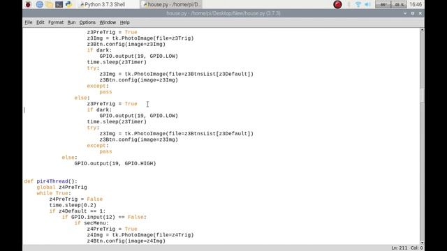Screen dimensions: 447x251
Task: Open the File menu
Action: 28,22
